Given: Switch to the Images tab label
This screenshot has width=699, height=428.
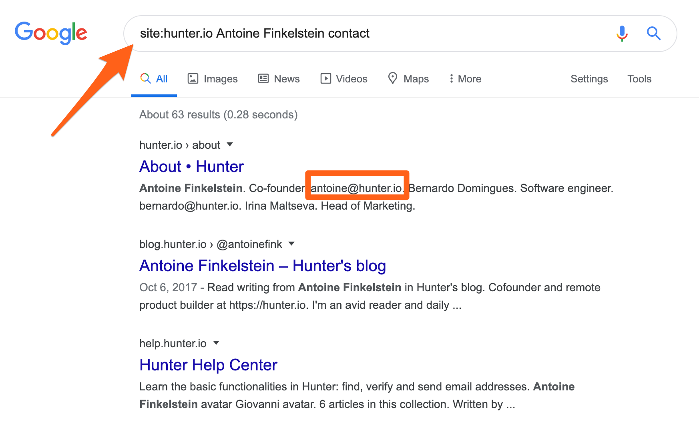Looking at the screenshot, I should tap(221, 79).
